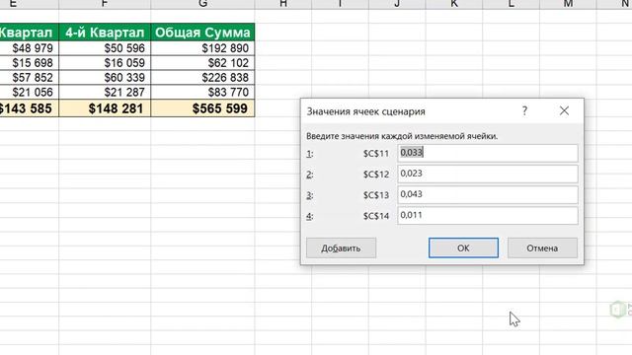Screen dimensions: 632x355
Task: Select cell with value $83 770
Action: click(x=202, y=92)
